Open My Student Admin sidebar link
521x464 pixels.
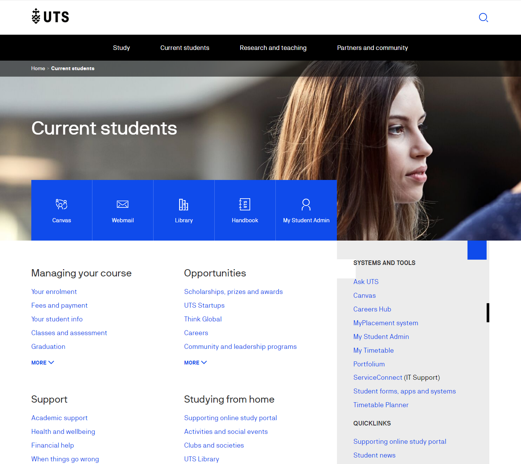point(381,337)
